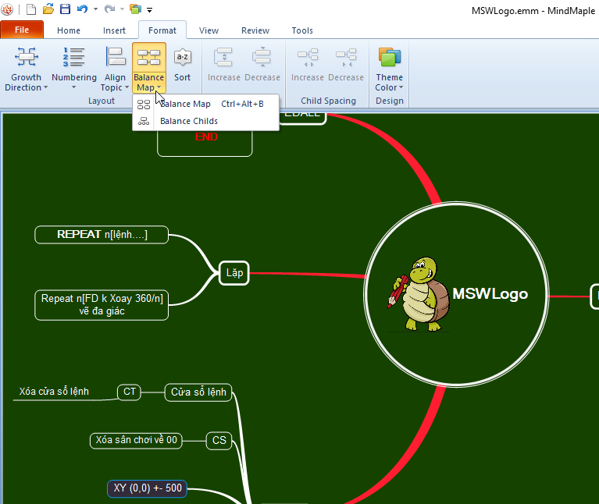This screenshot has width=599, height=504.
Task: Select the central MSWLogo topic
Action: point(456,294)
